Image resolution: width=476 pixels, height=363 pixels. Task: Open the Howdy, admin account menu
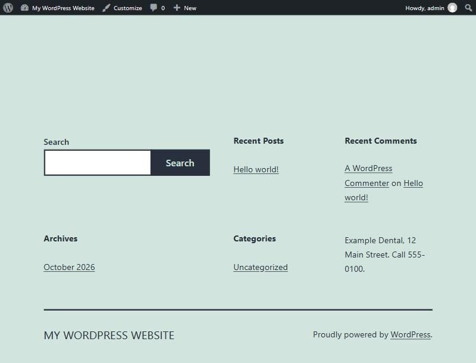pos(431,8)
